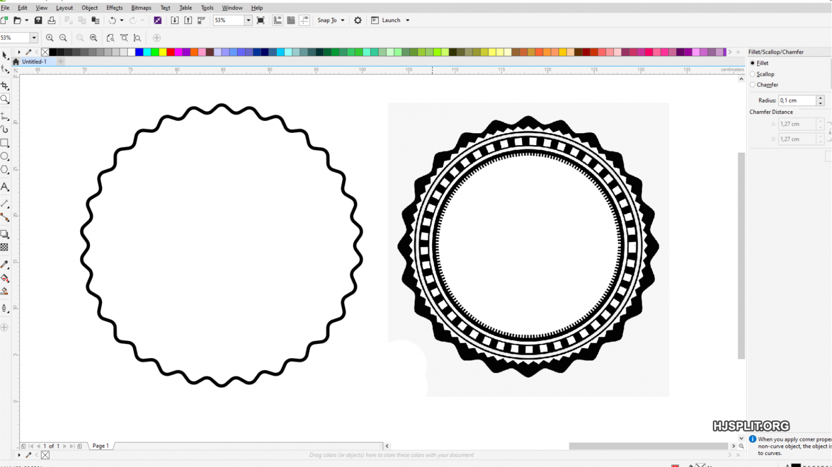Open the Layout menu

coord(64,8)
